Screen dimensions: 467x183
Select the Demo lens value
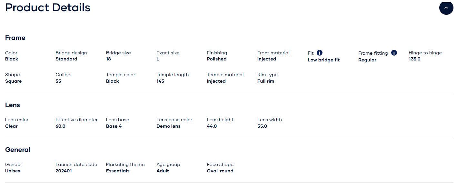pyautogui.click(x=168, y=126)
